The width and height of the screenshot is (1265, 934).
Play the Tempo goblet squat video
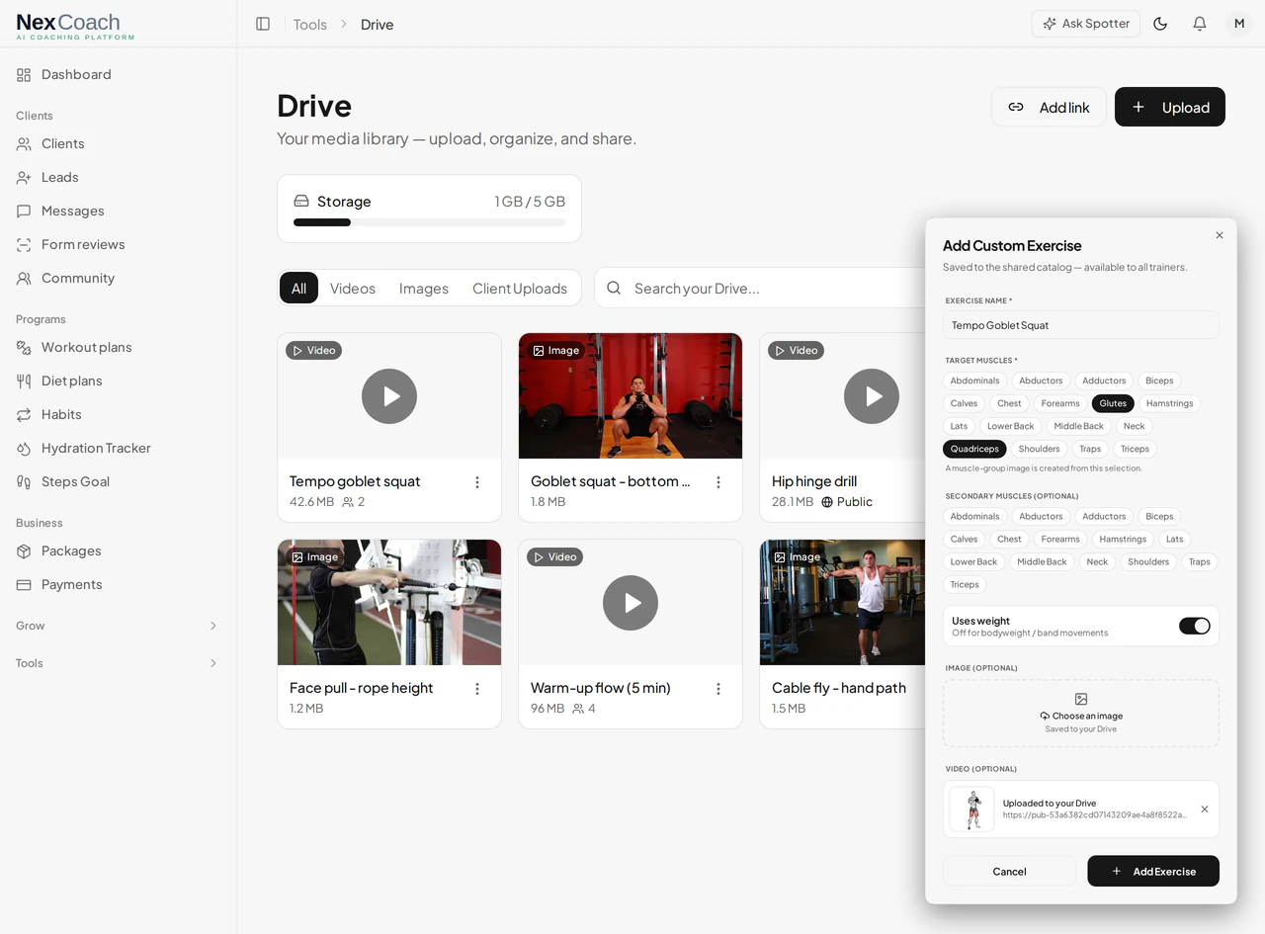(x=389, y=396)
